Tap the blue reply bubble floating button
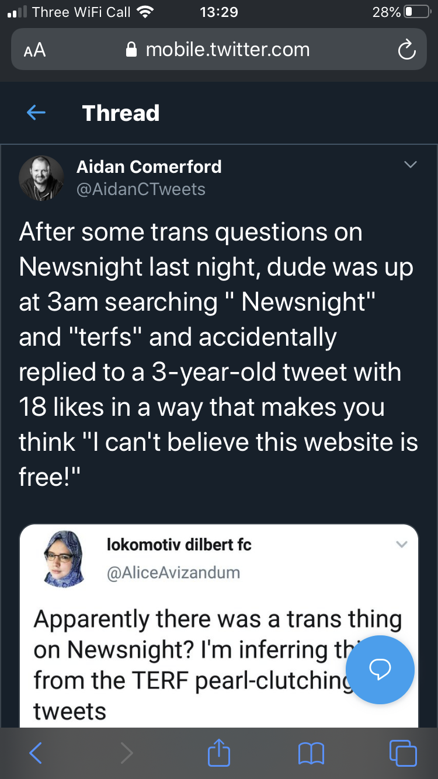Viewport: 438px width, 779px height. (x=380, y=670)
